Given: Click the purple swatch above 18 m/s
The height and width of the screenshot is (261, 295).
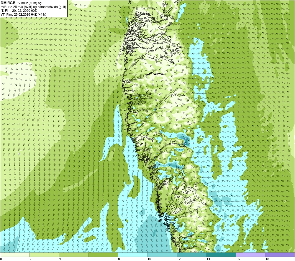Looking at the screenshot, I should coord(280,255).
